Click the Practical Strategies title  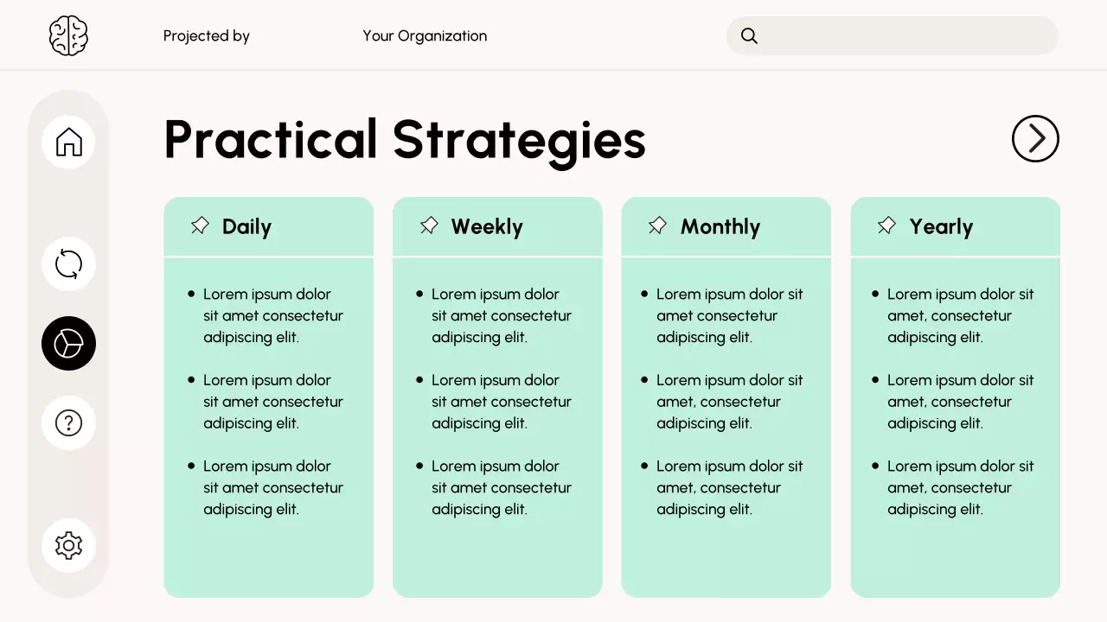click(x=405, y=140)
